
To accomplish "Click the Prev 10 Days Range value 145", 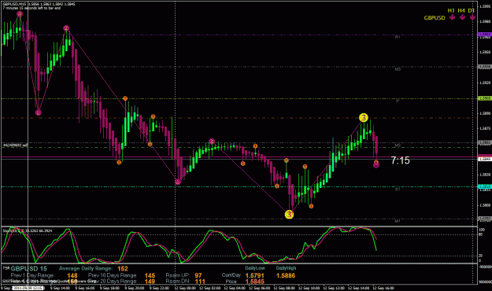I will (x=150, y=275).
